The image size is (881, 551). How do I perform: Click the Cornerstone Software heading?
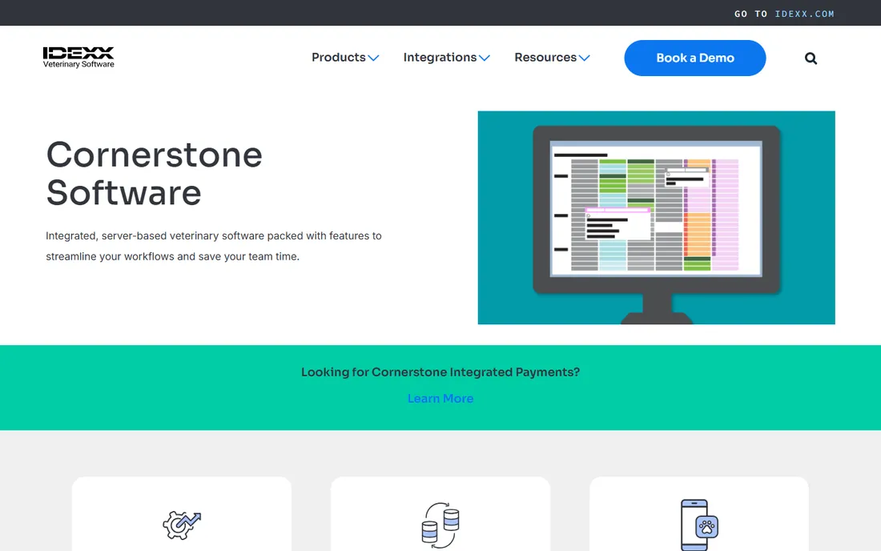click(x=154, y=174)
